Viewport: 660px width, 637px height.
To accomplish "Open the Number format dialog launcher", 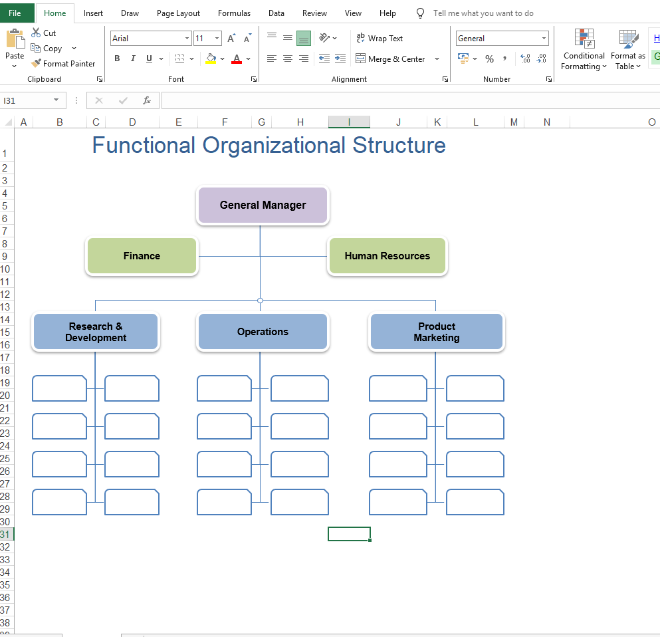I will click(x=549, y=79).
